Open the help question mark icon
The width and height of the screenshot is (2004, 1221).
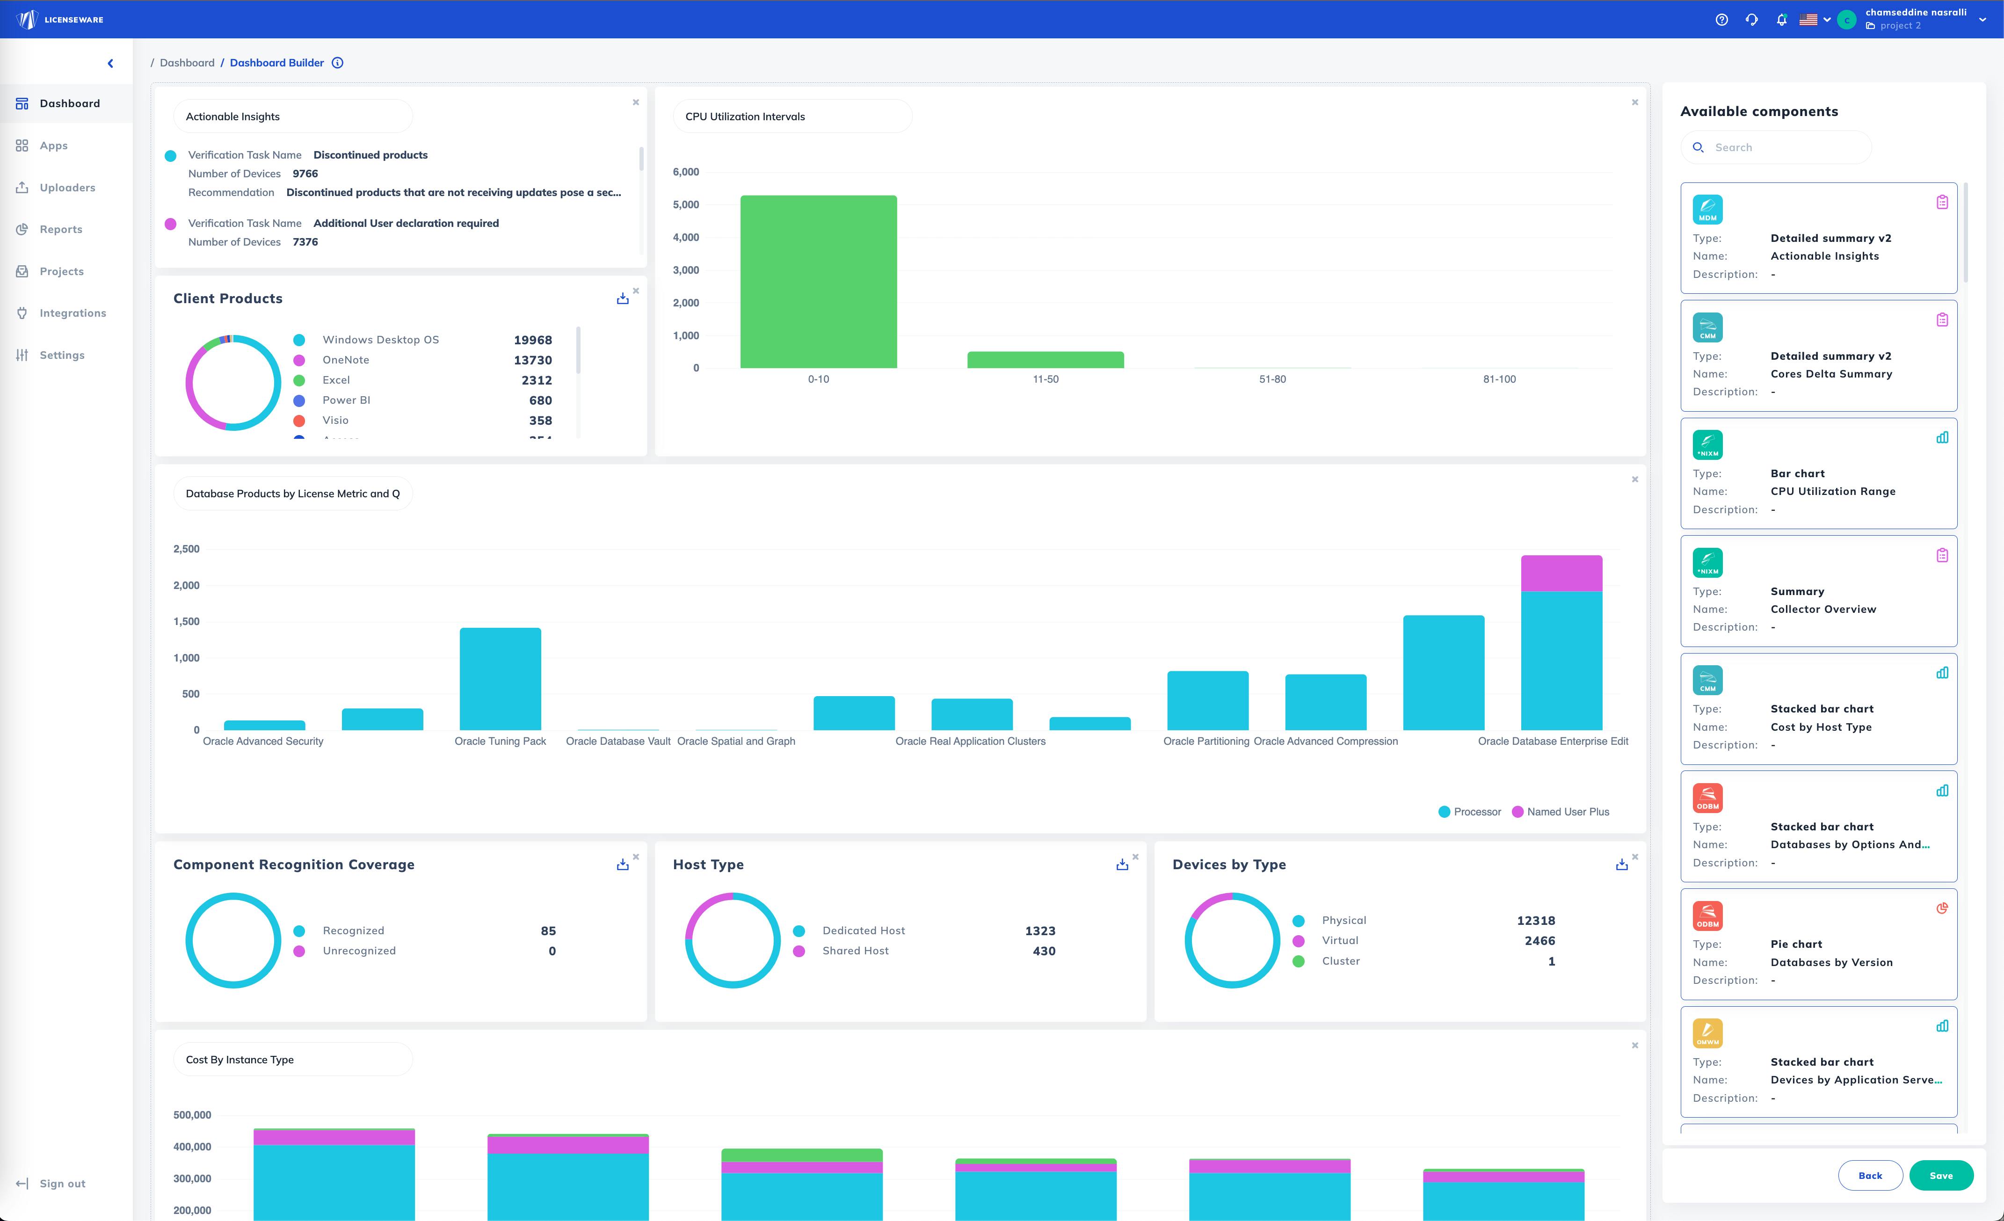click(1722, 20)
